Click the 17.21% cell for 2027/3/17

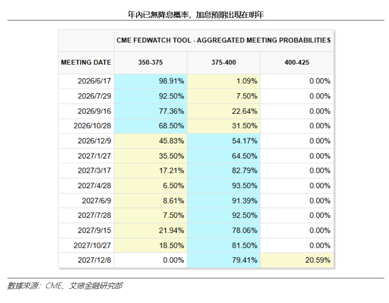point(150,170)
